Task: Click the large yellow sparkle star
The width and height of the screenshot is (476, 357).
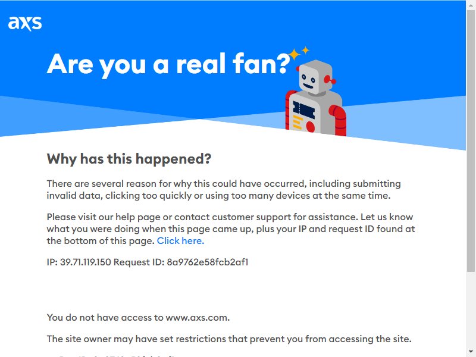Action: pos(294,55)
